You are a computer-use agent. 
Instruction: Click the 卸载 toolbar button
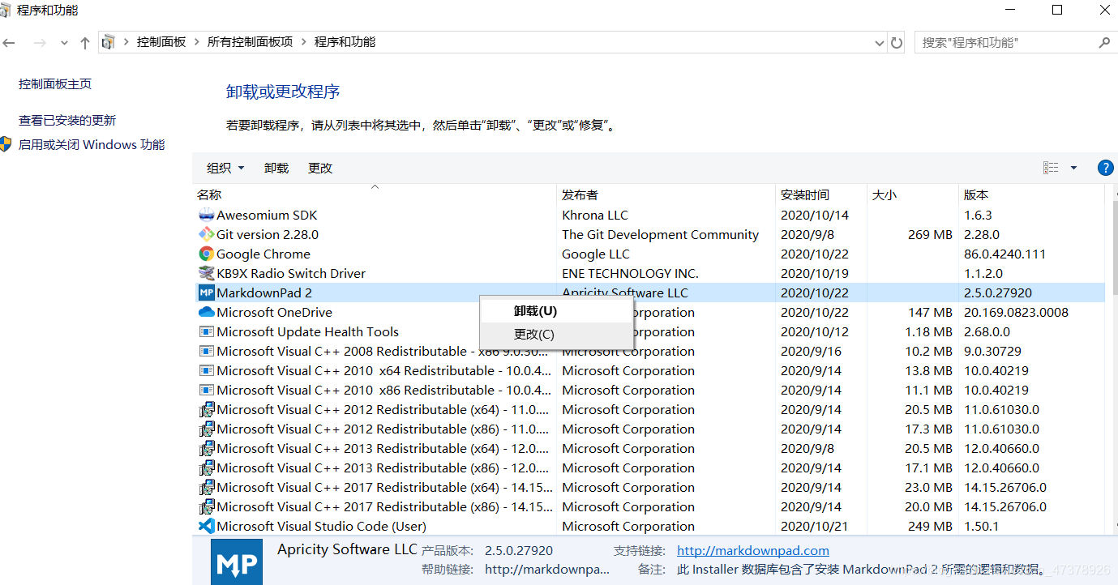(276, 168)
